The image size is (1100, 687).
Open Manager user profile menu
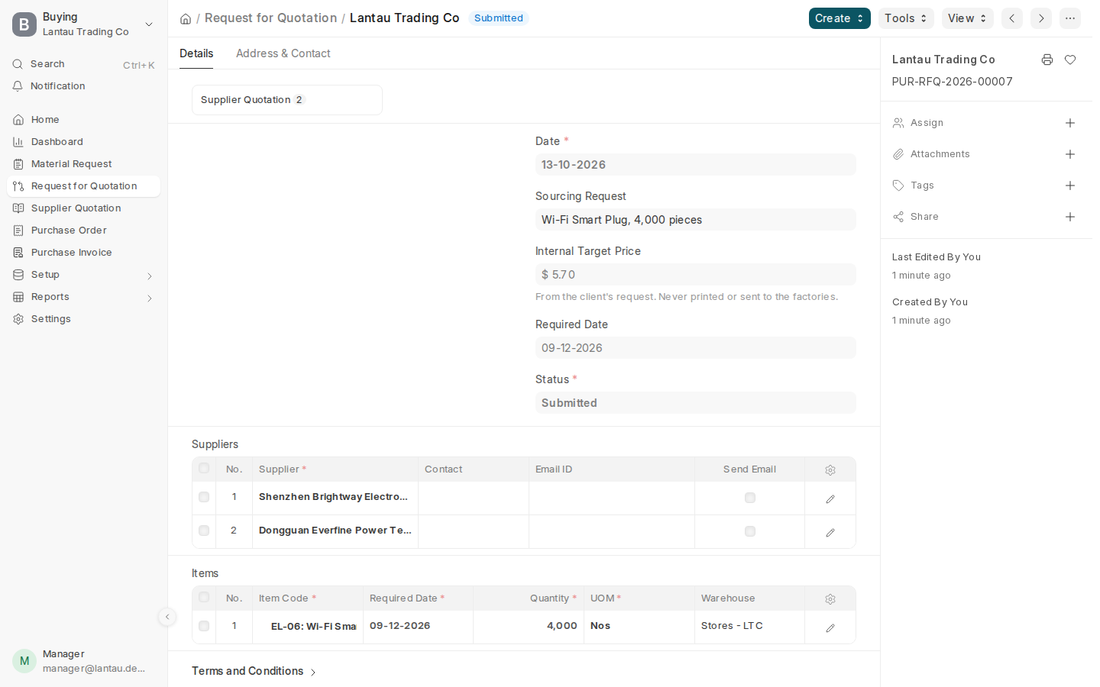pyautogui.click(x=84, y=661)
